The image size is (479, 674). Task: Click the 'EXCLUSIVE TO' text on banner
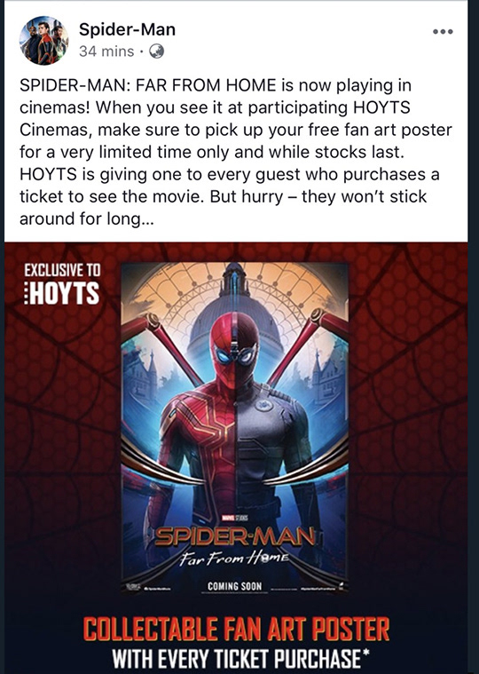(62, 270)
